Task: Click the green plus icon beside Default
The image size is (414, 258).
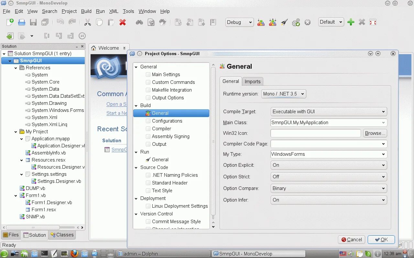Action: [x=351, y=22]
